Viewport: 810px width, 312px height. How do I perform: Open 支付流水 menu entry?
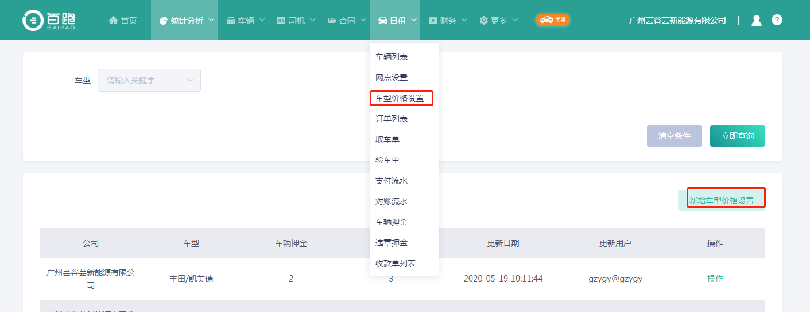pos(392,181)
